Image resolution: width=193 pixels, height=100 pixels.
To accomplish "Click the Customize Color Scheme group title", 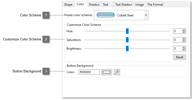I will pyautogui.click(x=84, y=25).
